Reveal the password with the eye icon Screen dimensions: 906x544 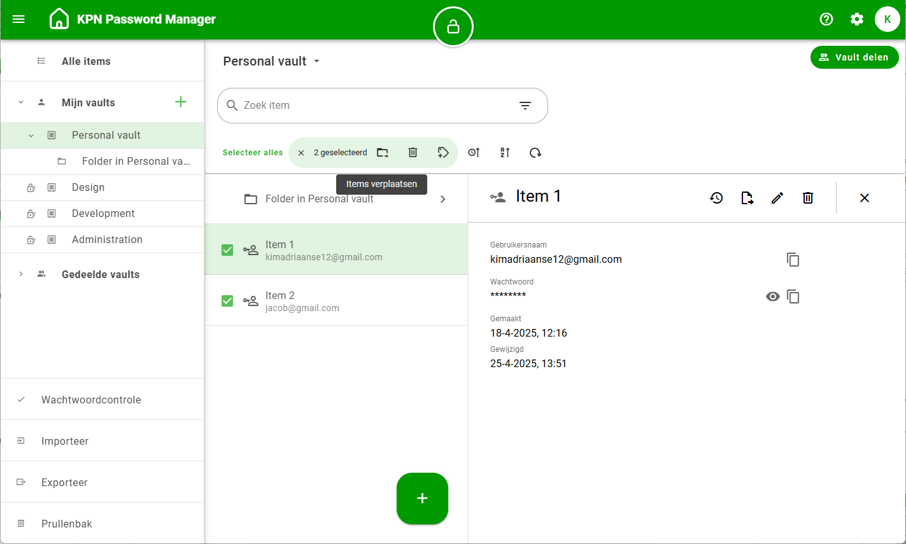click(772, 296)
